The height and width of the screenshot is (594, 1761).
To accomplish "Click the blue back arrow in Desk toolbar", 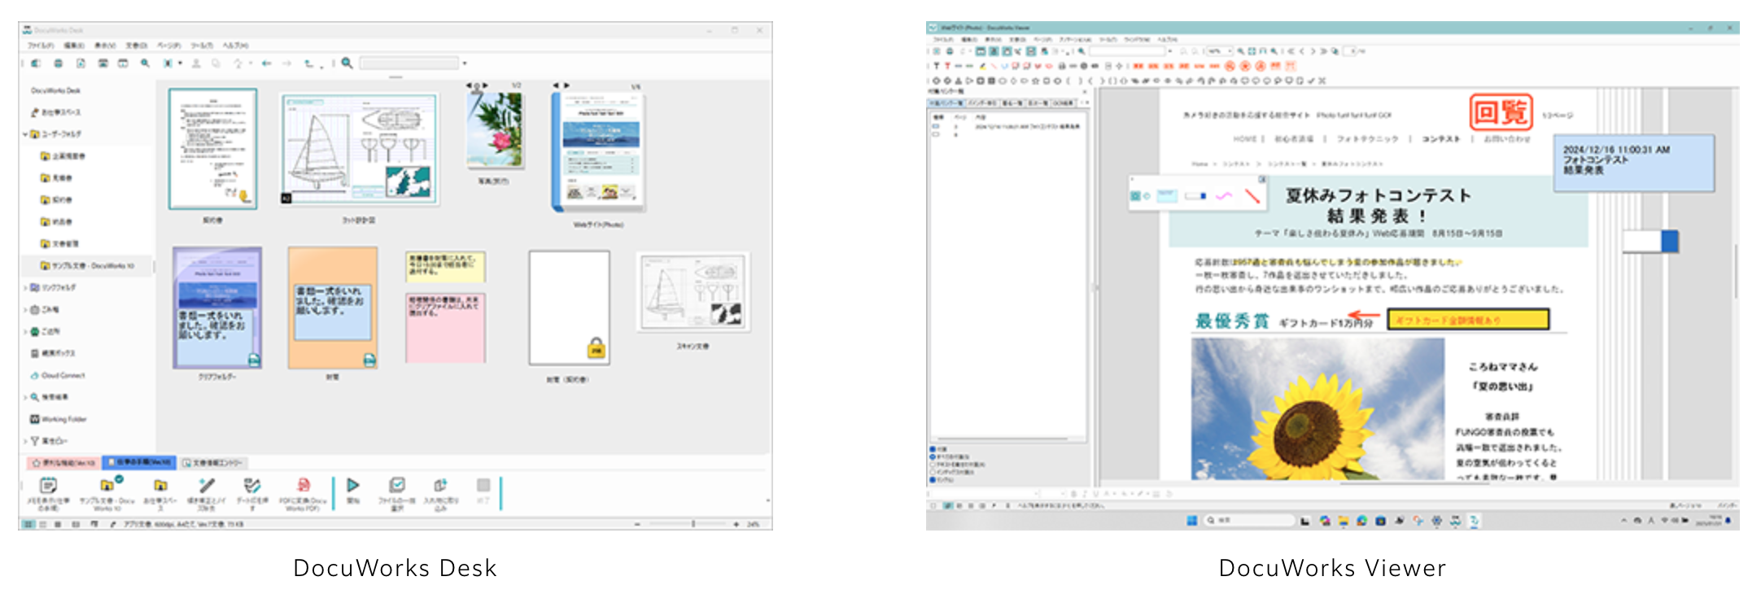I will [x=266, y=63].
